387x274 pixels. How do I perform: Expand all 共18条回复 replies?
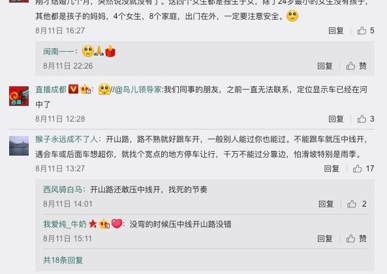pos(63,260)
